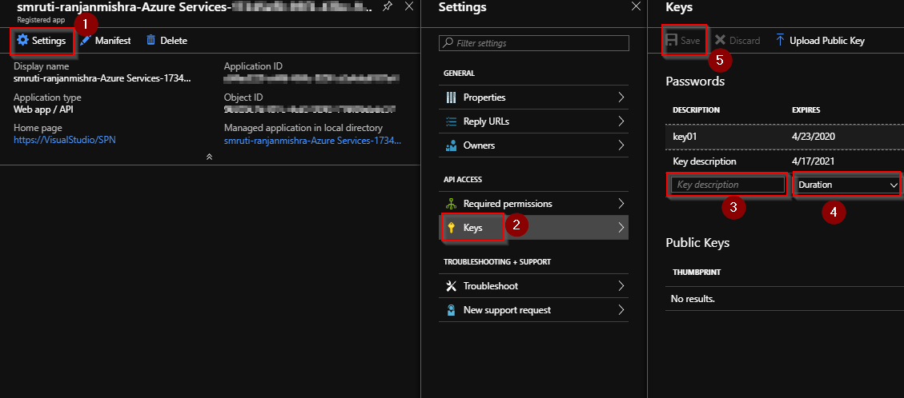Expand the Troubleshoot row chevron
Viewport: 904px width, 398px height.
point(621,286)
